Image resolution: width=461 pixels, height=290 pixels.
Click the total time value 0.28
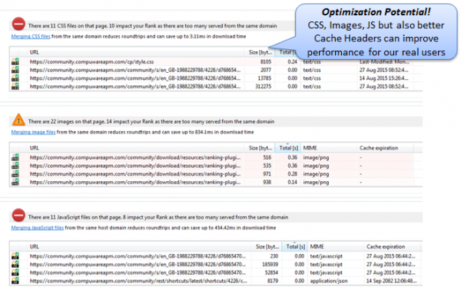coord(292,173)
